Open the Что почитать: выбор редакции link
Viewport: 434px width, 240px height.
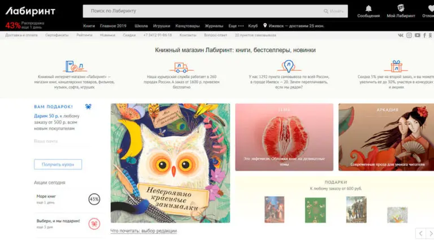pyautogui.click(x=144, y=231)
